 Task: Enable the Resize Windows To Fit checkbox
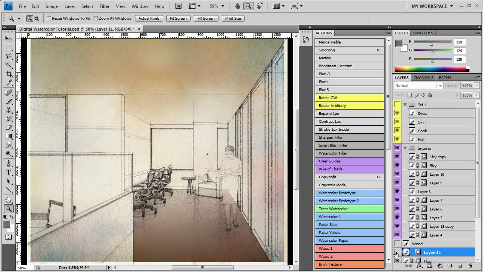(49, 18)
